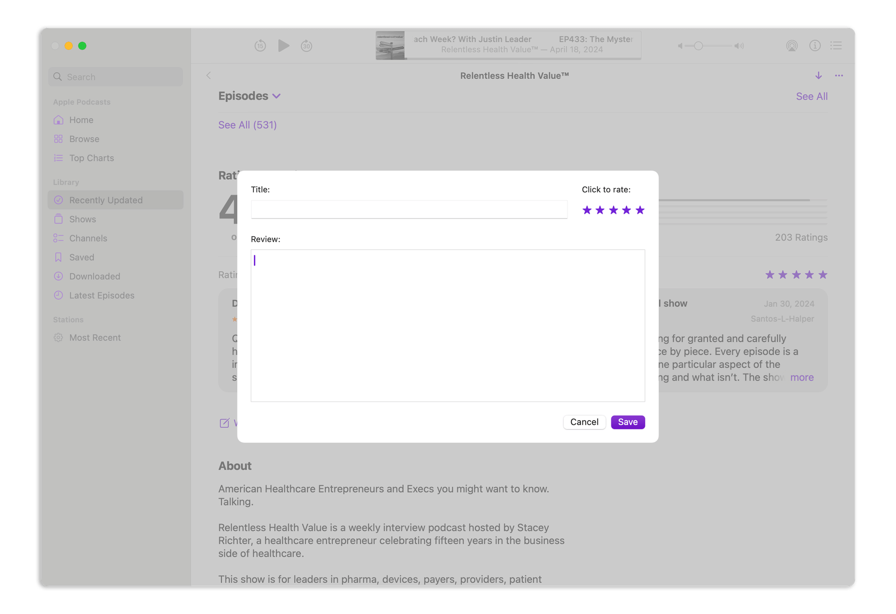Set rating to five stars in dialog
This screenshot has height=614, width=896.
tap(640, 210)
